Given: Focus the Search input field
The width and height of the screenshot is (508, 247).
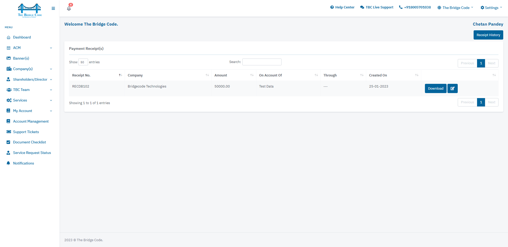Looking at the screenshot, I should (x=262, y=62).
